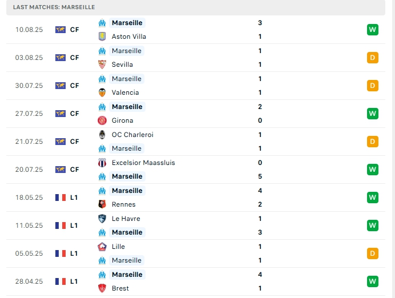
Task: Click the French flag on 18.05.25 match
Action: [61, 198]
